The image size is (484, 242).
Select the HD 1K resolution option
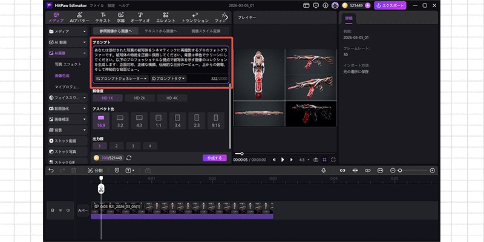click(108, 98)
